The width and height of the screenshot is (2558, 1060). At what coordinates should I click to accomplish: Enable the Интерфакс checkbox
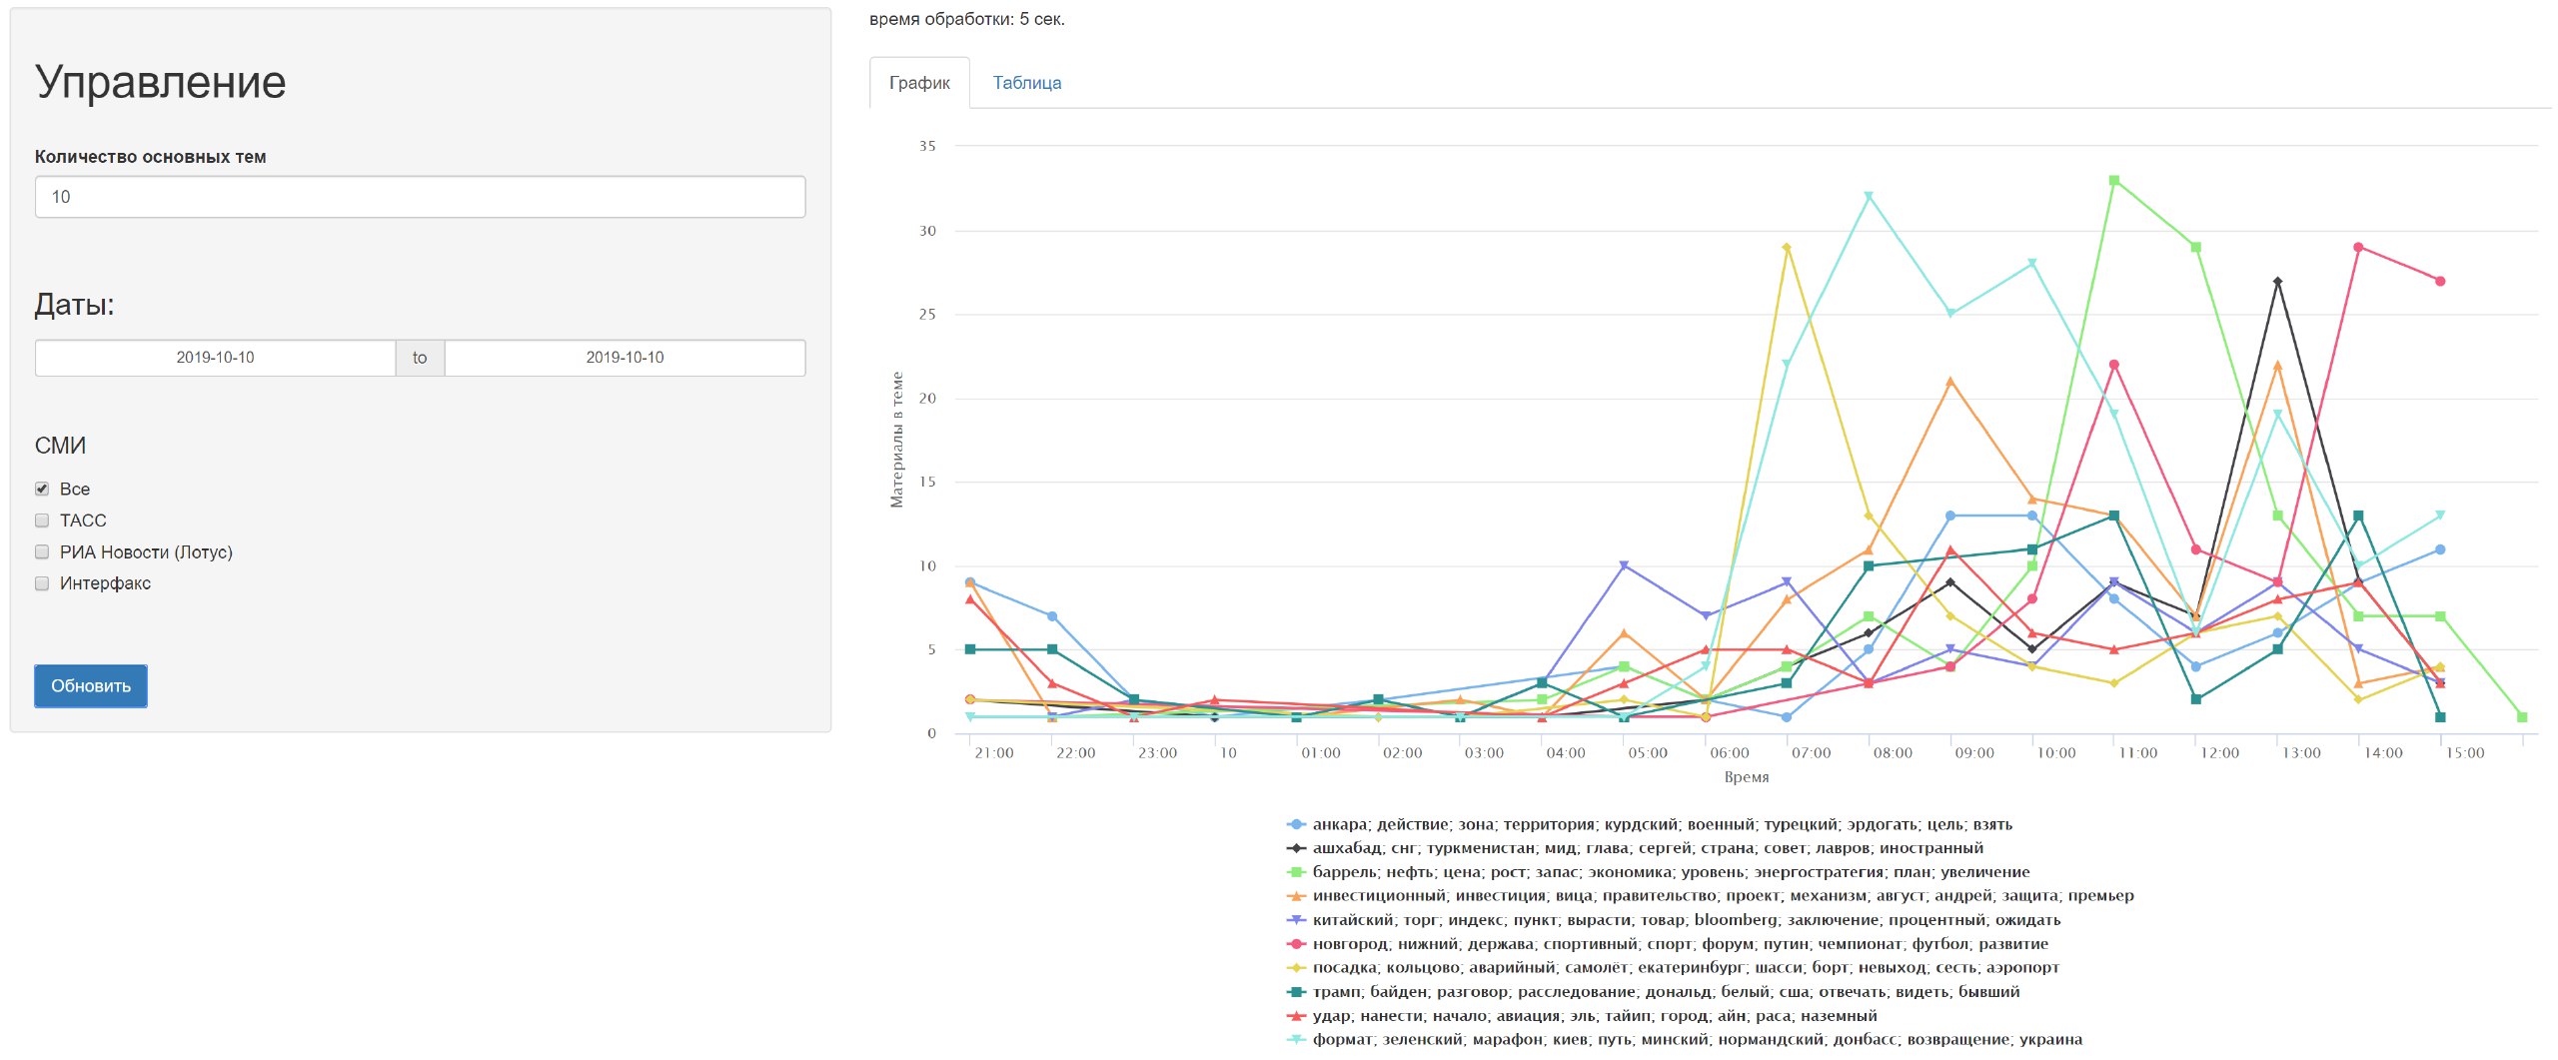pyautogui.click(x=42, y=583)
